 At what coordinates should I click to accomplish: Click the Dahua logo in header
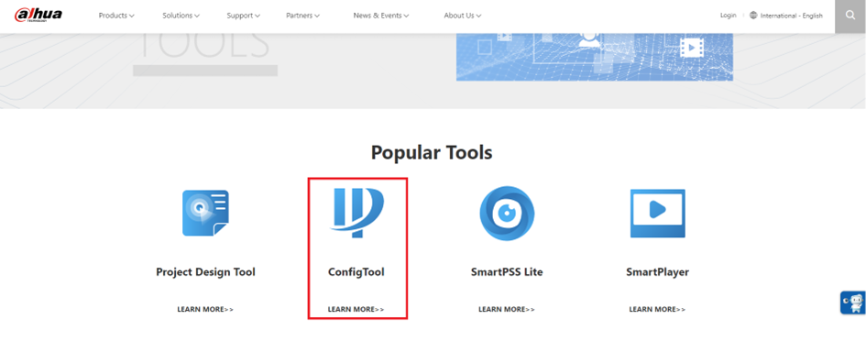pos(38,15)
